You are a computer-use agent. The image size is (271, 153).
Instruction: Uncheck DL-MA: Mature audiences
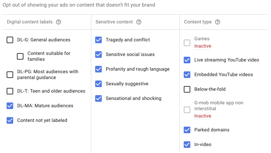pyautogui.click(x=10, y=106)
